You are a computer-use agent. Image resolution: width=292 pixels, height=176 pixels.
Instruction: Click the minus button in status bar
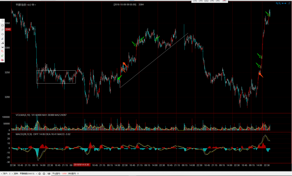point(40,173)
